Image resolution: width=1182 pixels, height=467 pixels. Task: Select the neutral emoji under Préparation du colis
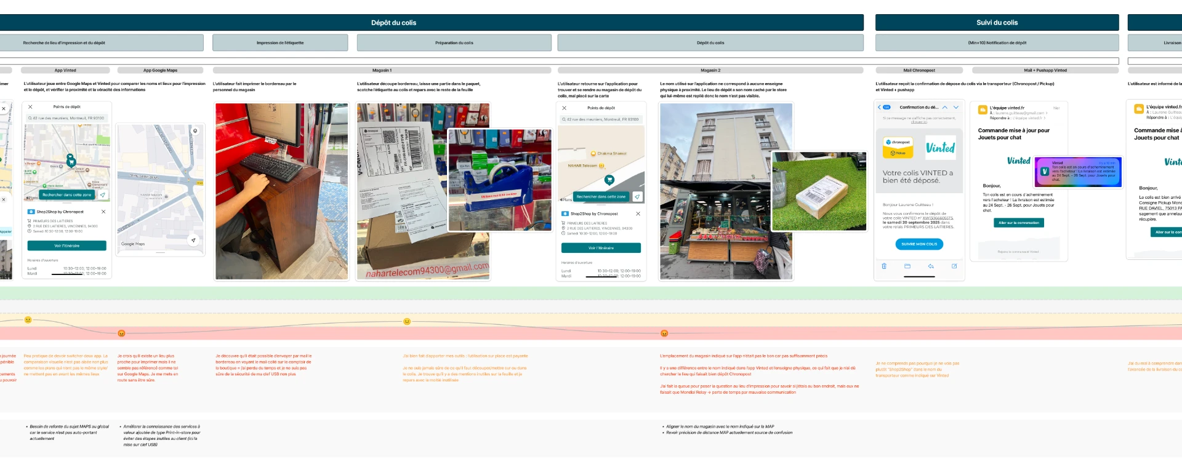tap(407, 322)
